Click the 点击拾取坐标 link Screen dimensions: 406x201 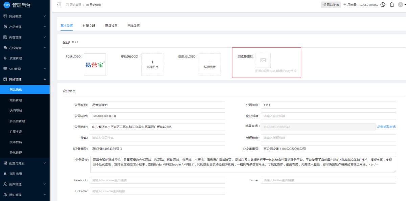point(386,127)
